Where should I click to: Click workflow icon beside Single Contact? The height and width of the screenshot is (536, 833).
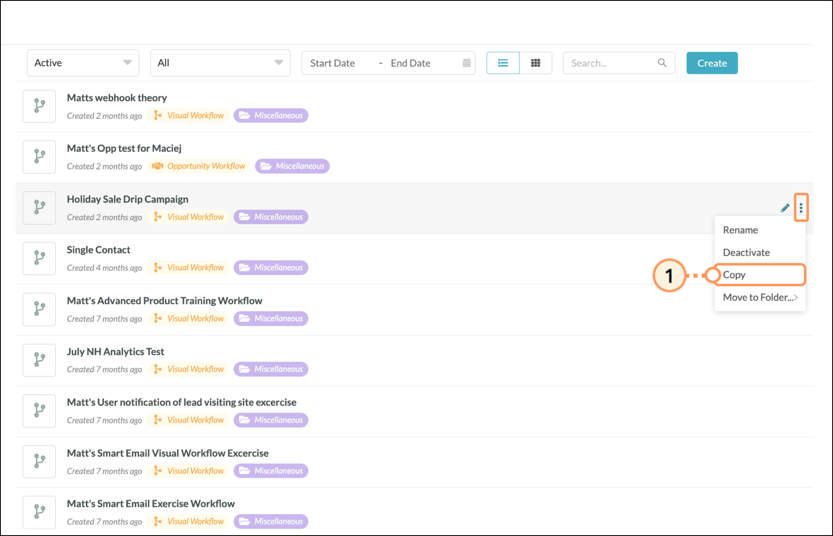39,258
